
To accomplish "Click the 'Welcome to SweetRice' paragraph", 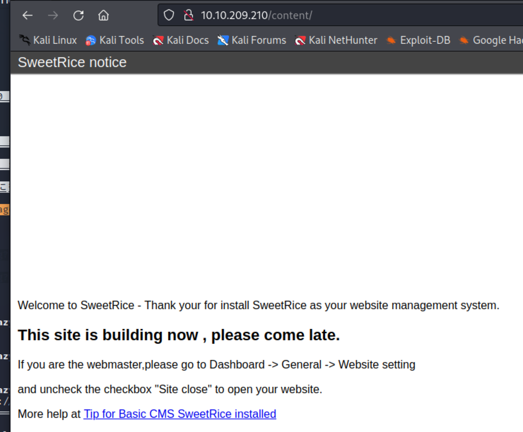I will coord(258,305).
